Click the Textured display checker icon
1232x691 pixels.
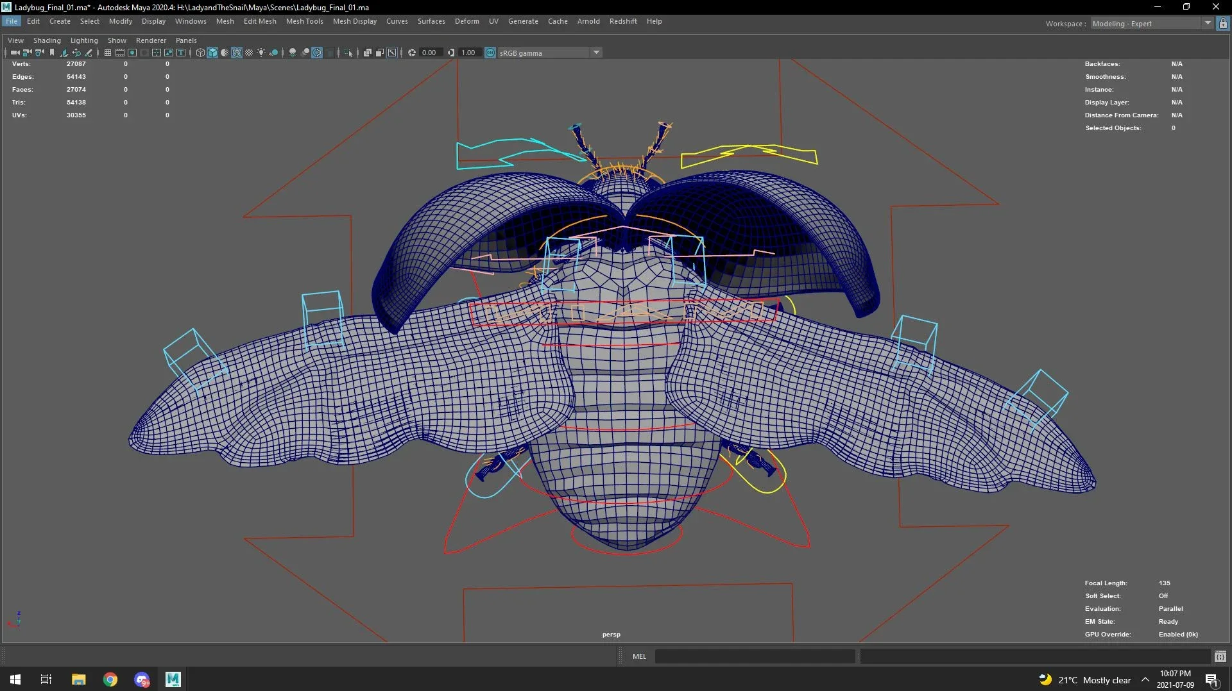tap(249, 53)
